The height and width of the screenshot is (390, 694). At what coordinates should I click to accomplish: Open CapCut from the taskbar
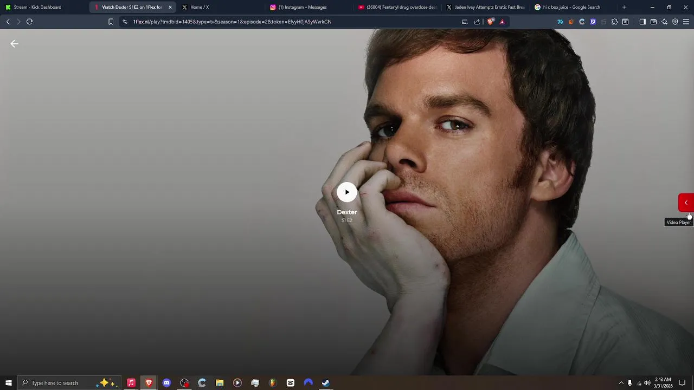291,383
